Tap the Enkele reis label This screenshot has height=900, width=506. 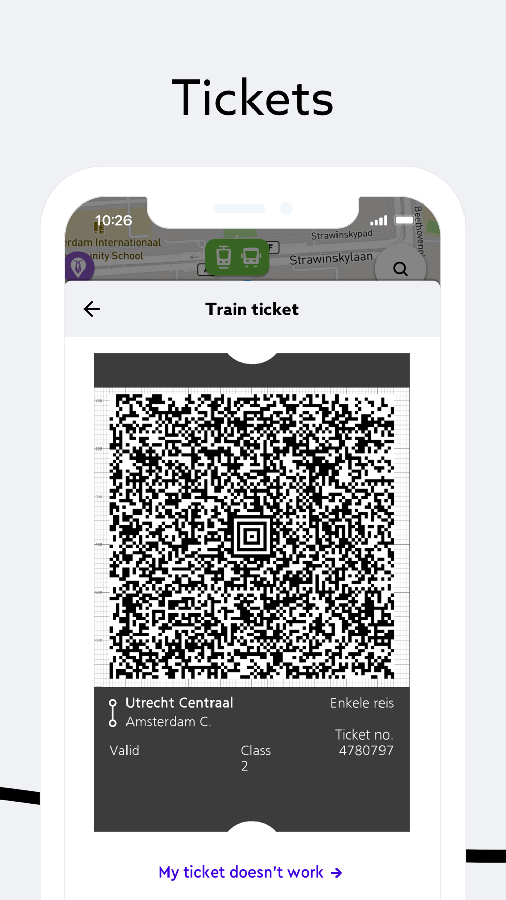click(x=362, y=703)
